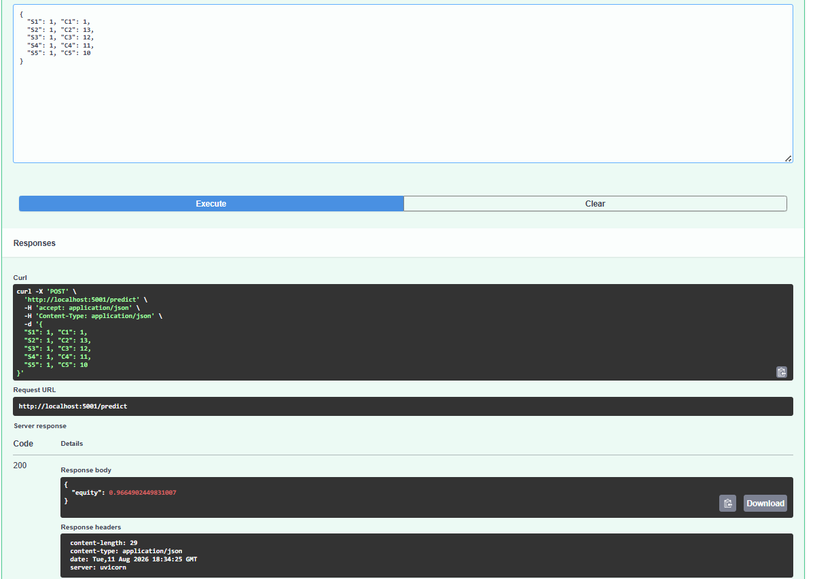Viewport: 815px width, 579px height.
Task: Click the "S3": 1, "C3": 12 line in textarea
Action: tap(60, 37)
